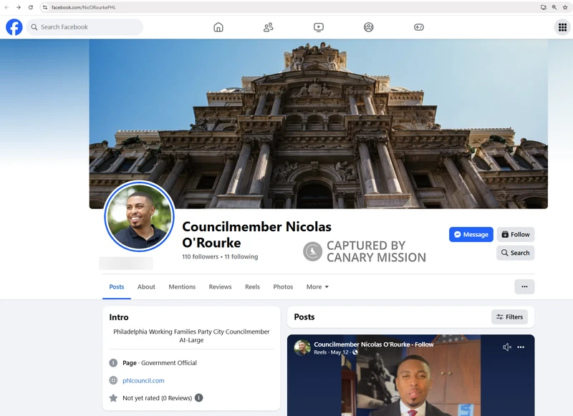
Task: Click the Intro description text about Working Families Party
Action: click(191, 336)
